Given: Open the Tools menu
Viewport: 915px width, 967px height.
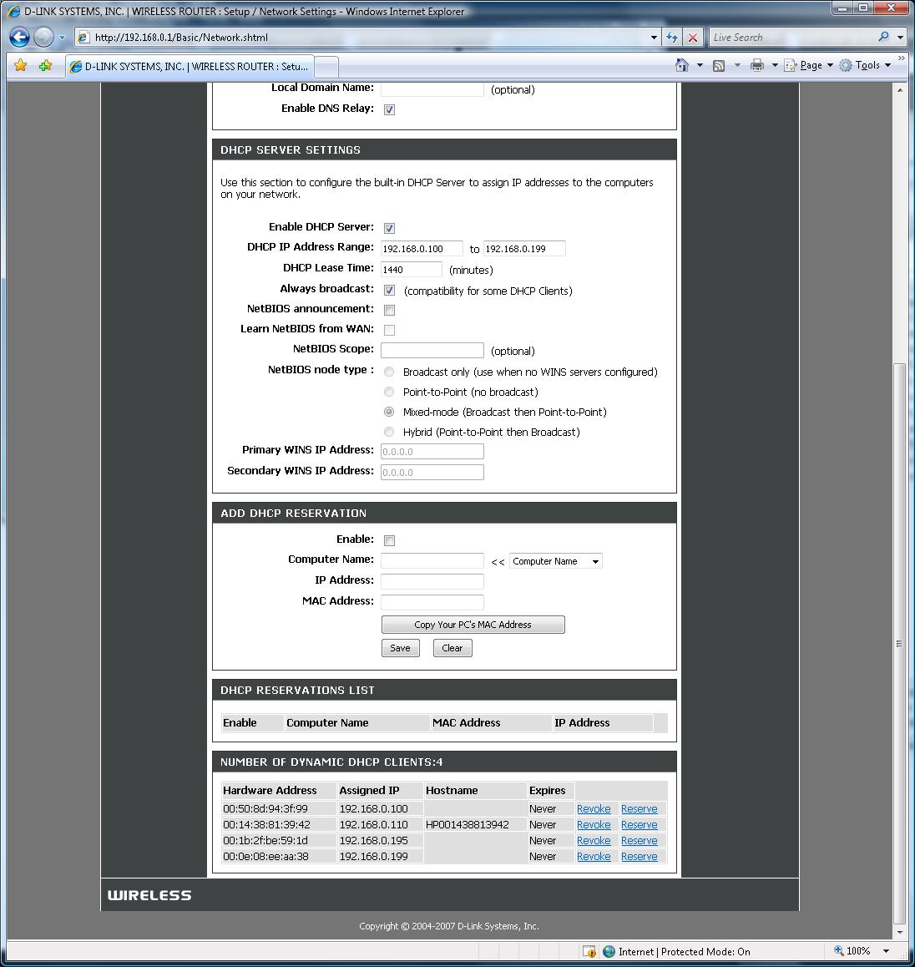Looking at the screenshot, I should click(x=866, y=65).
